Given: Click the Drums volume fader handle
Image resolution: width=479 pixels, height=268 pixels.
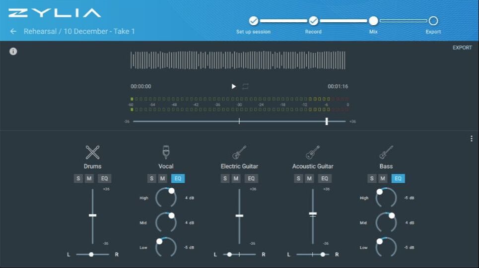Looking at the screenshot, I should point(92,215).
